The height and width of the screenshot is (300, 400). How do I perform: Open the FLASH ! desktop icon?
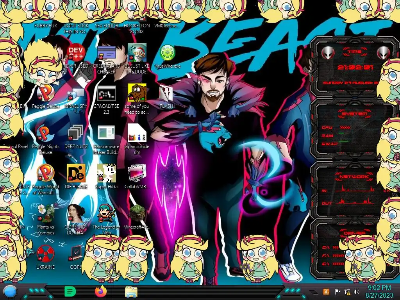coord(166,93)
